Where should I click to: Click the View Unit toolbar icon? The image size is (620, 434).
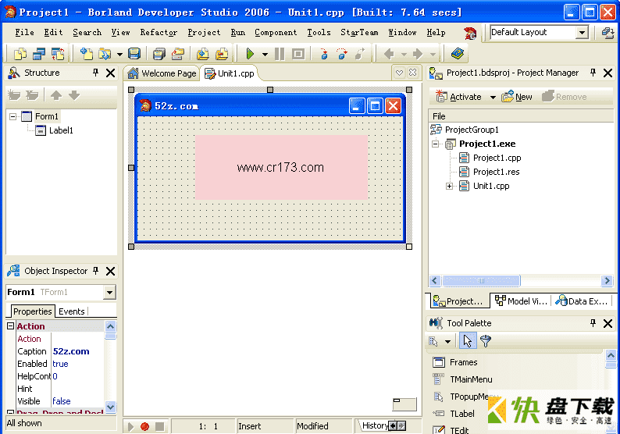(20, 53)
